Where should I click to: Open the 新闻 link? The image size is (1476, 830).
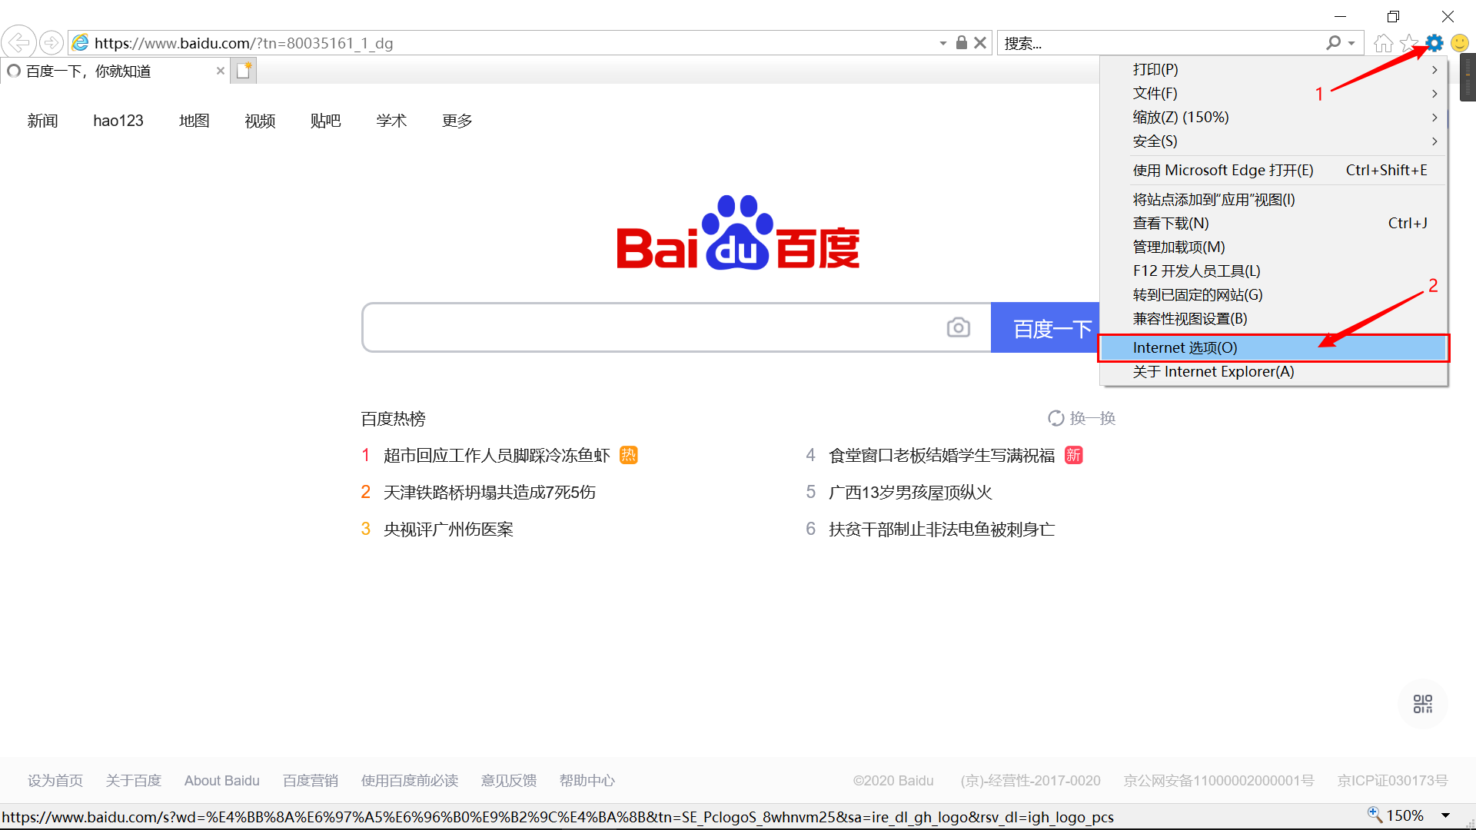click(42, 121)
